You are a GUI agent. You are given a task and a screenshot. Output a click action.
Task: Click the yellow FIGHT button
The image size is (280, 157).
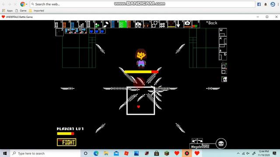(66, 142)
